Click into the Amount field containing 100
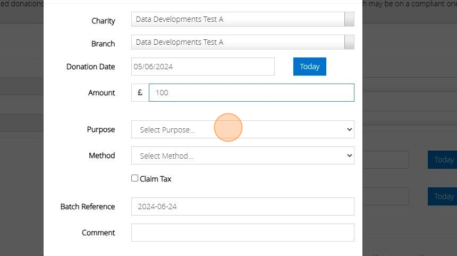Viewport: 457px width, 256px height. point(251,93)
